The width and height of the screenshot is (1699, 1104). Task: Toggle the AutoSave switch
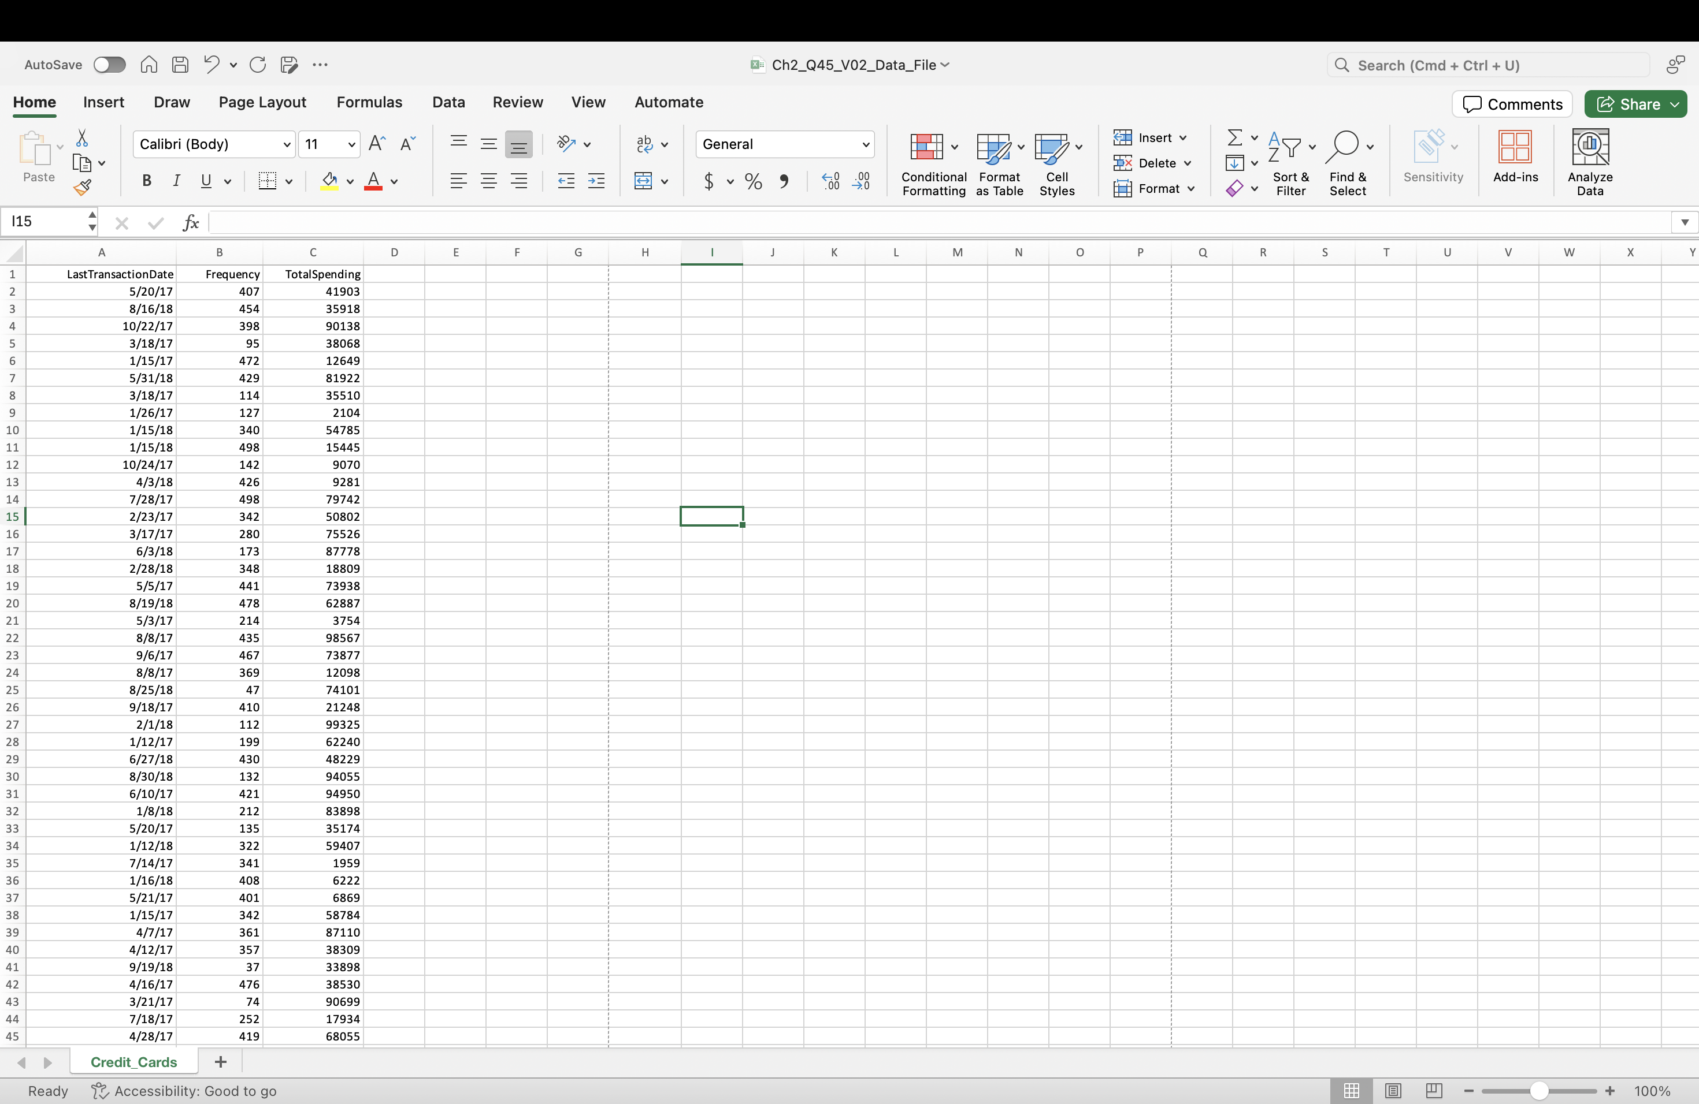[109, 65]
